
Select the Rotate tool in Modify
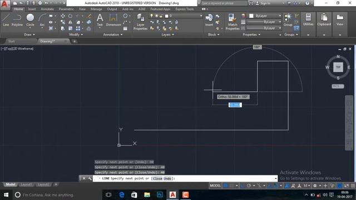71,16
